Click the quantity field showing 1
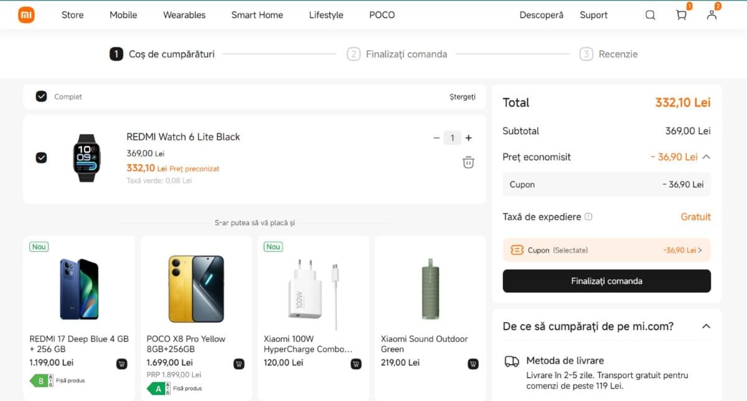This screenshot has width=747, height=401. pyautogui.click(x=453, y=138)
